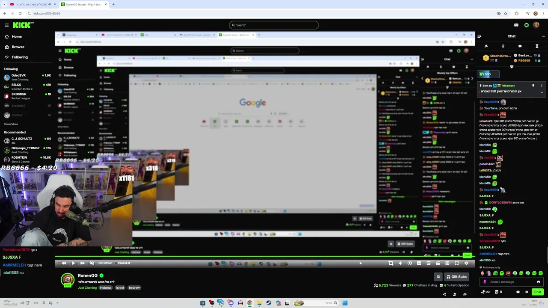Screen dimensions: 548x308
Task: Open File Explorer from the taskbar
Action: (x=259, y=303)
